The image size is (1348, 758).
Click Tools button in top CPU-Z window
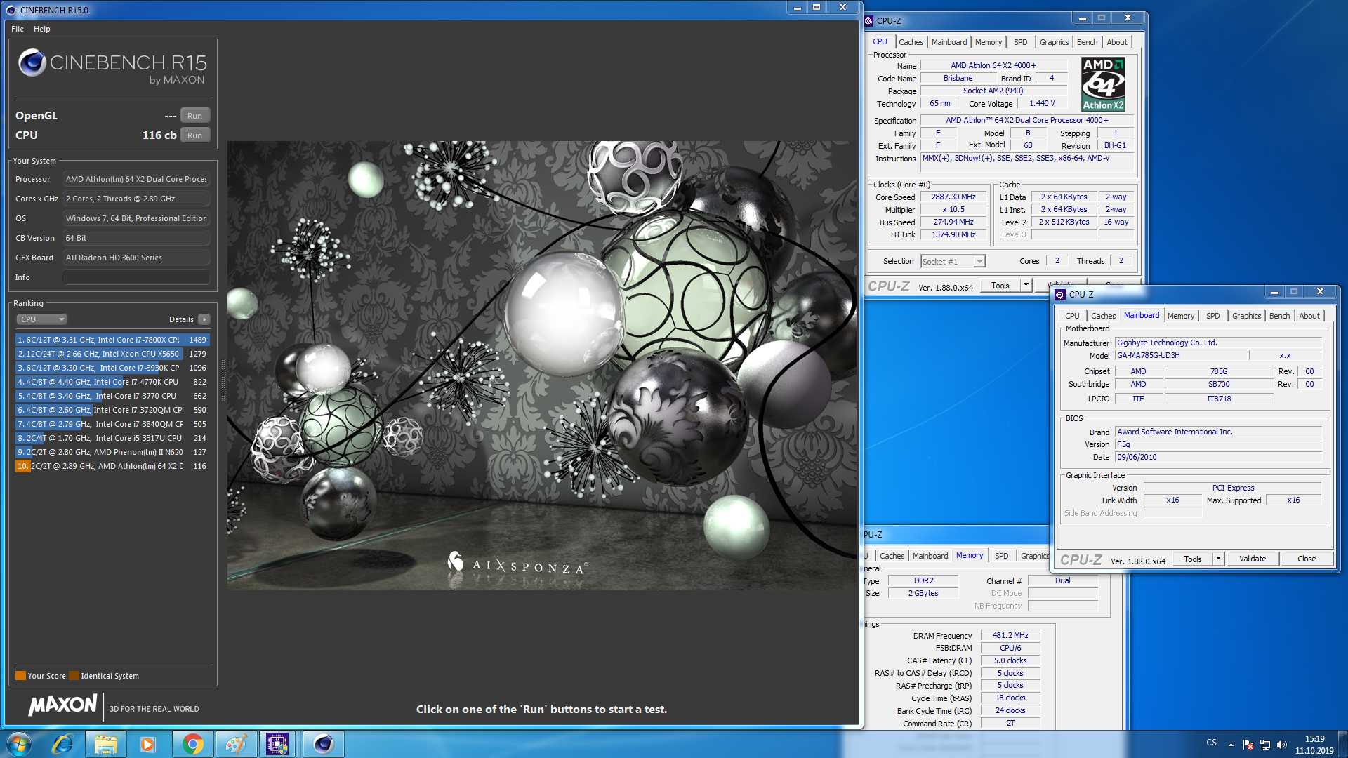tap(1000, 286)
